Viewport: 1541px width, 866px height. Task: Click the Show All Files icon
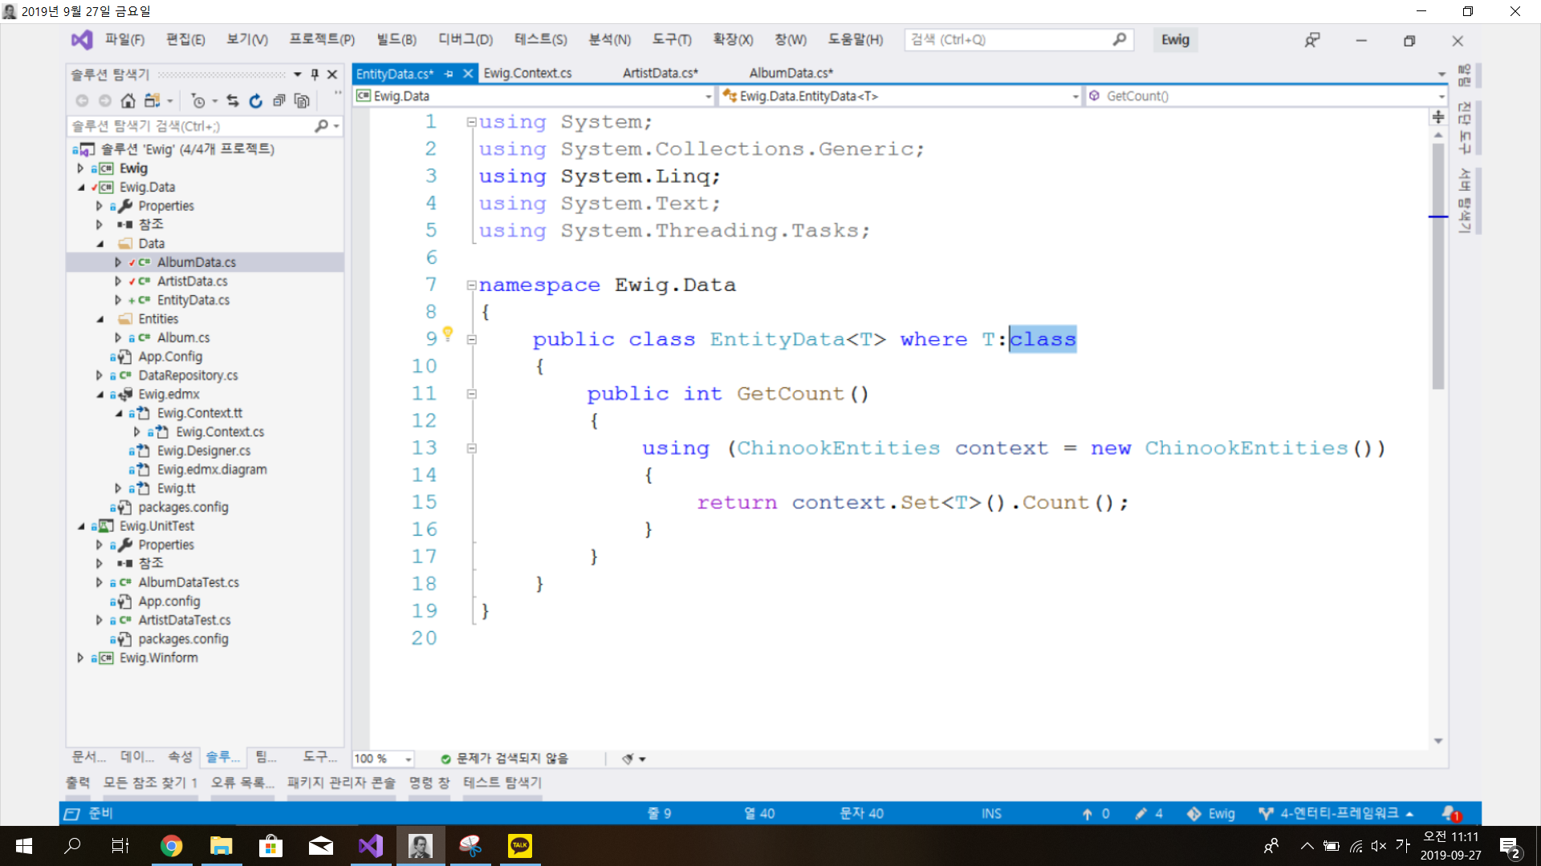point(302,100)
